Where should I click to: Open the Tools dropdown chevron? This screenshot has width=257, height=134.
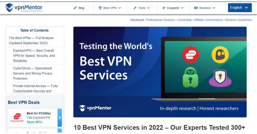[149, 8]
